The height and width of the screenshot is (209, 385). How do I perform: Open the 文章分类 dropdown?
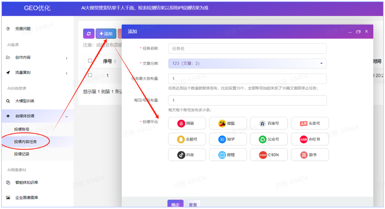point(247,64)
